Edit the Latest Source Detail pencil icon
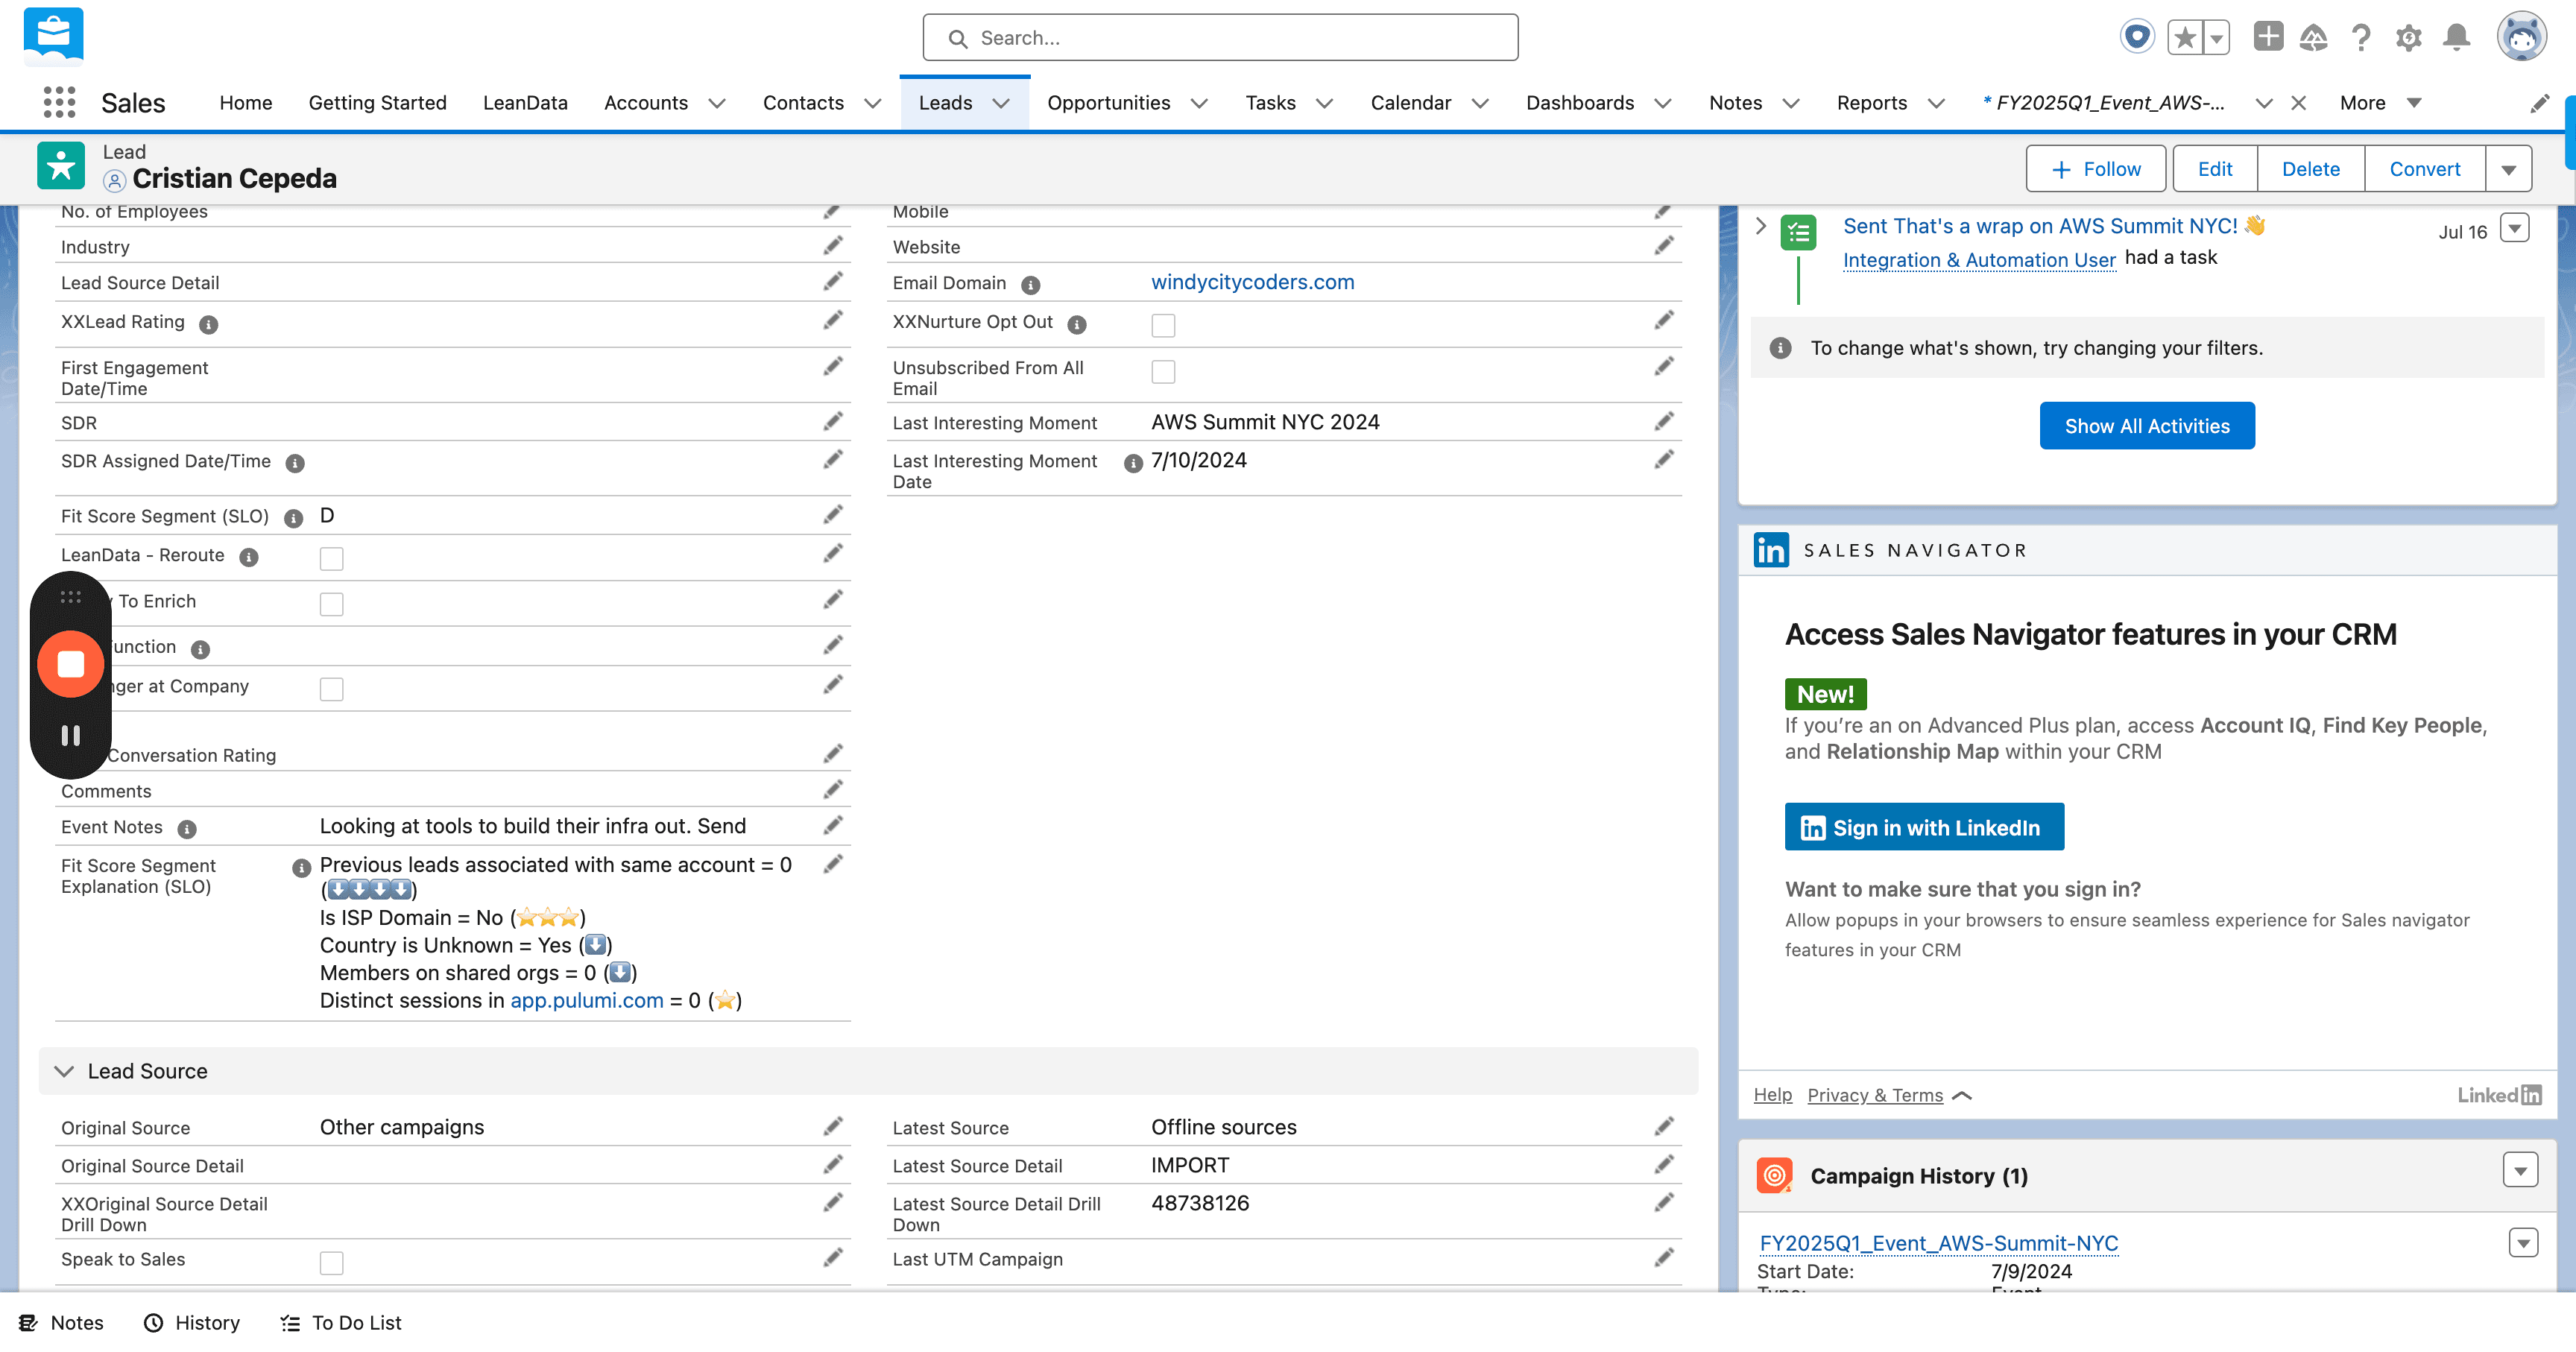 click(x=1663, y=1165)
